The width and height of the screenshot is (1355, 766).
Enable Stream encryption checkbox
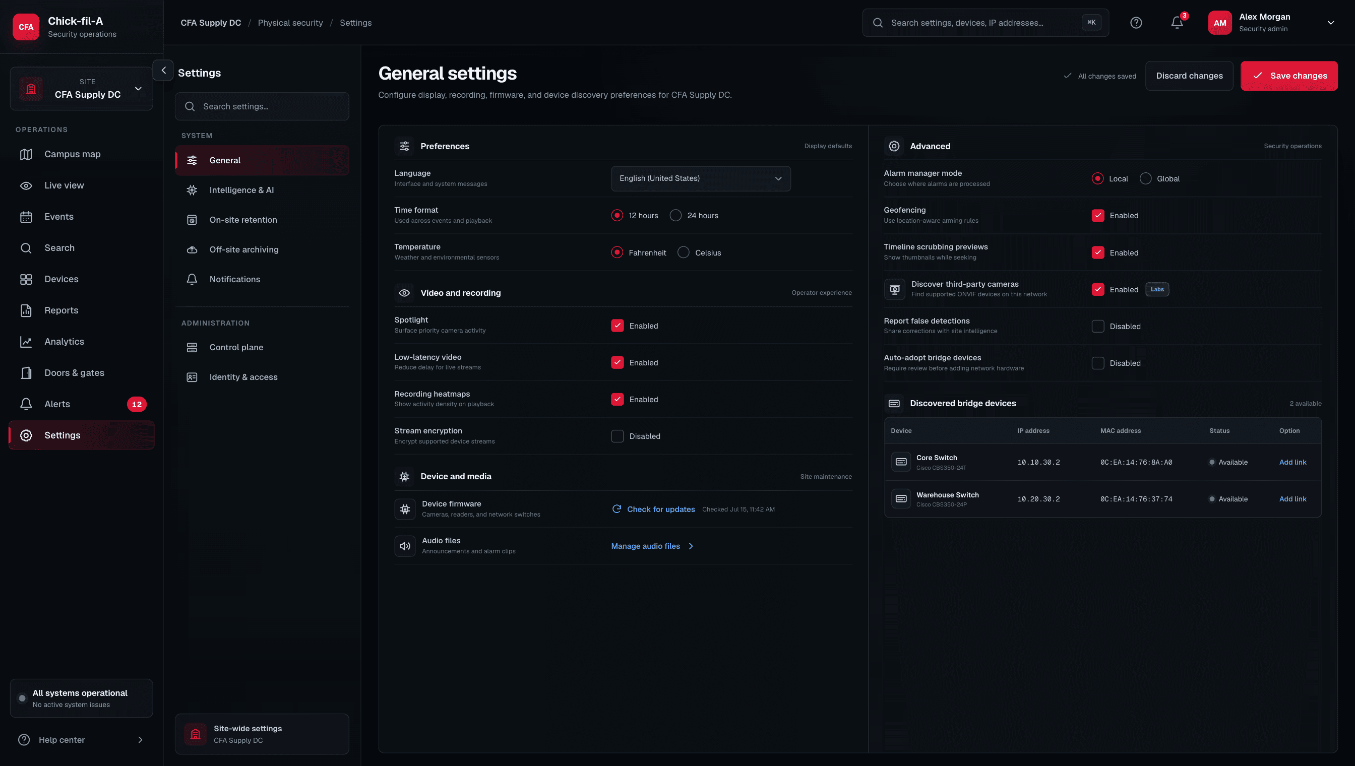click(x=617, y=436)
